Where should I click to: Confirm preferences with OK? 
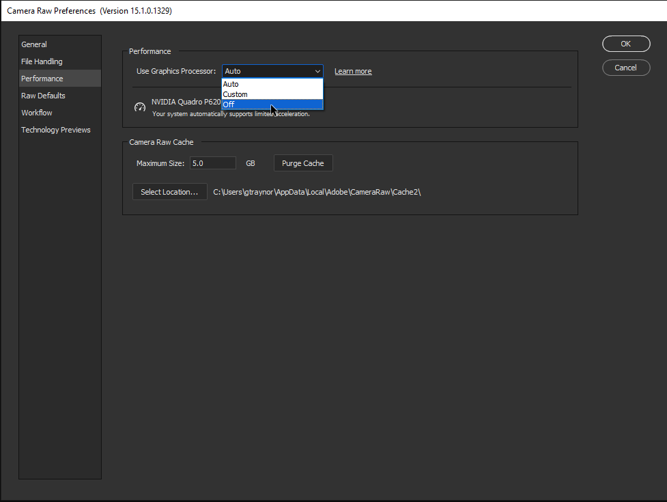coord(625,43)
